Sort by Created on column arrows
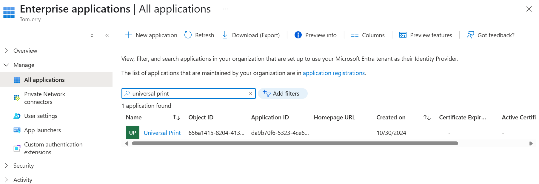 coord(427,117)
